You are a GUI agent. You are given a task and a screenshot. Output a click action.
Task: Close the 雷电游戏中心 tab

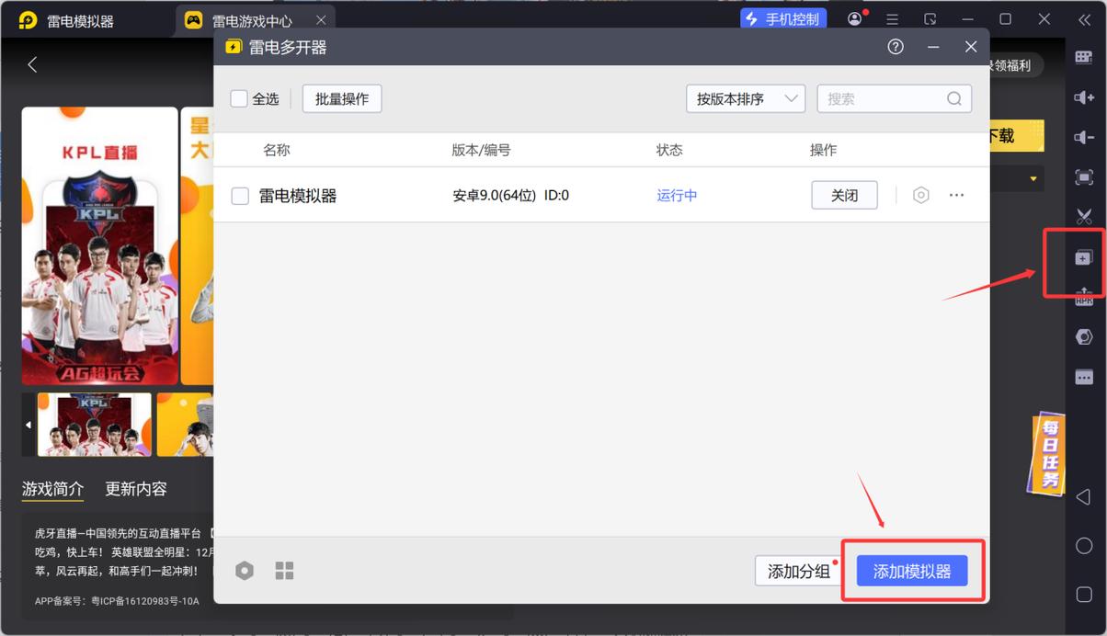click(320, 20)
